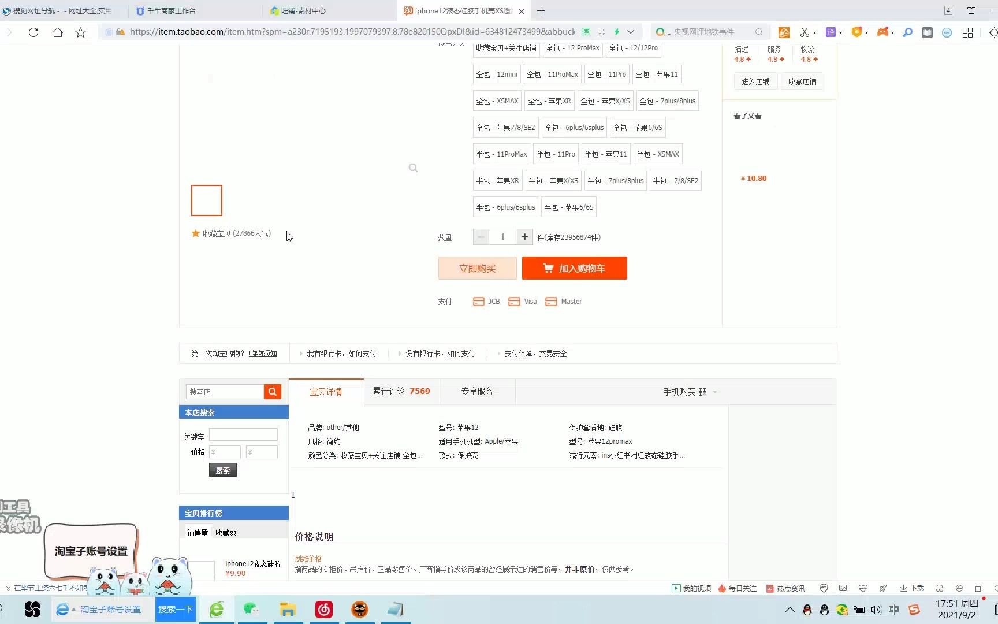Image resolution: width=998 pixels, height=624 pixels.
Task: Open the game controller extension icon
Action: click(x=882, y=32)
